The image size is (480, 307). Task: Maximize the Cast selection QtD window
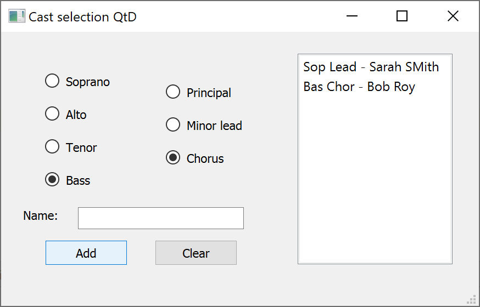pyautogui.click(x=402, y=16)
